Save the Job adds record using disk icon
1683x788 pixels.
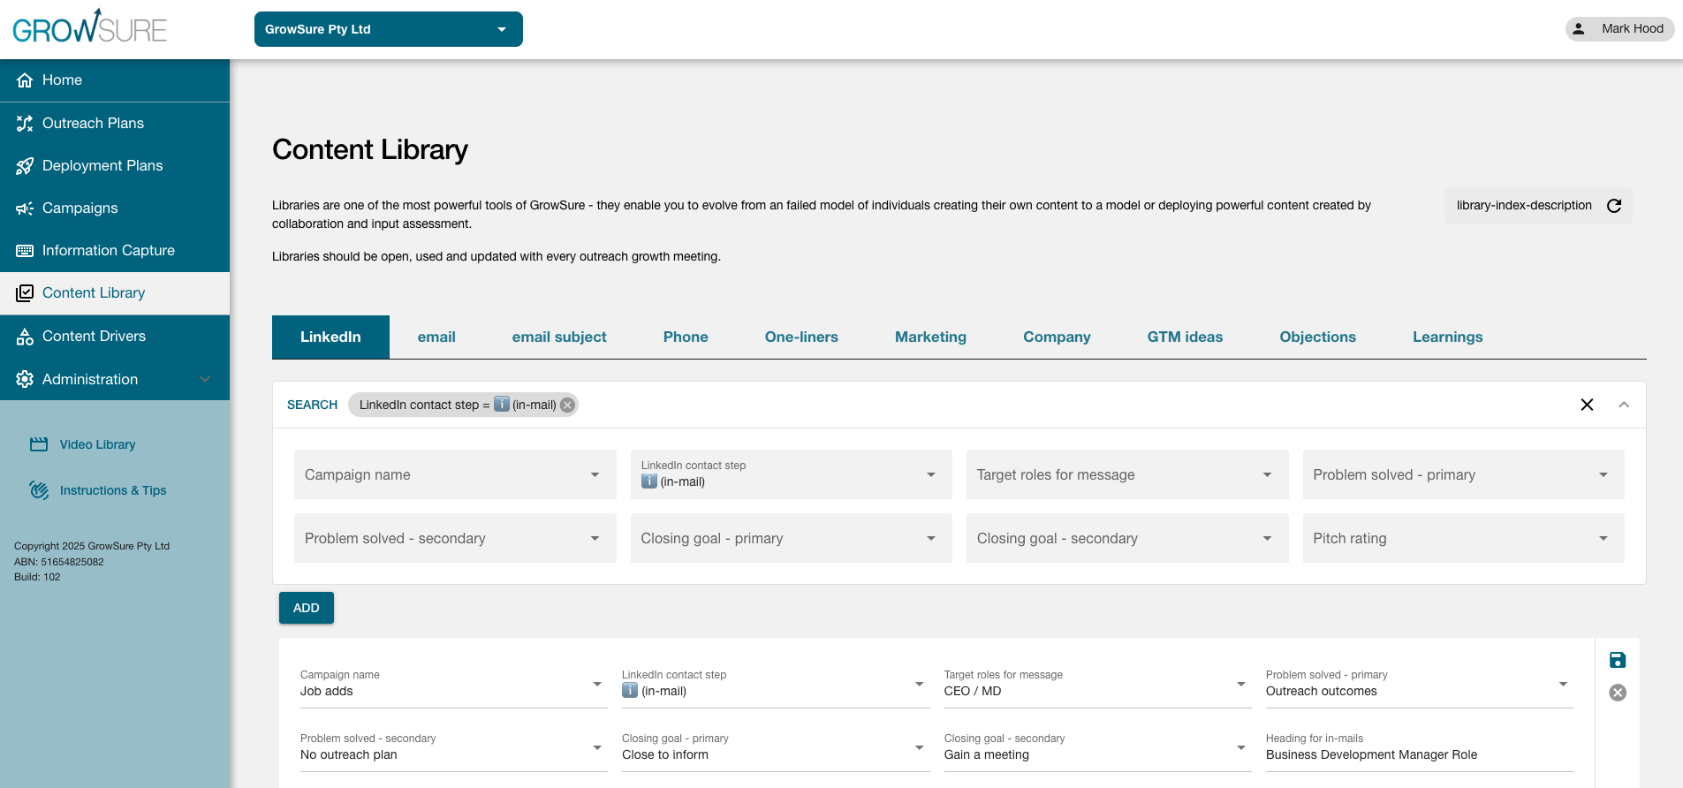pyautogui.click(x=1618, y=660)
